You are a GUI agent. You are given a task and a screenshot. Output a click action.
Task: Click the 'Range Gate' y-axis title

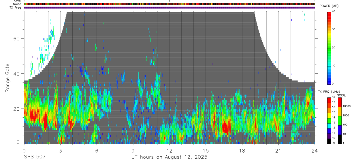8,78
